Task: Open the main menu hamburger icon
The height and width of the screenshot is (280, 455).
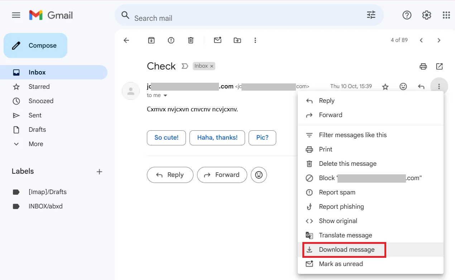Action: [x=16, y=15]
